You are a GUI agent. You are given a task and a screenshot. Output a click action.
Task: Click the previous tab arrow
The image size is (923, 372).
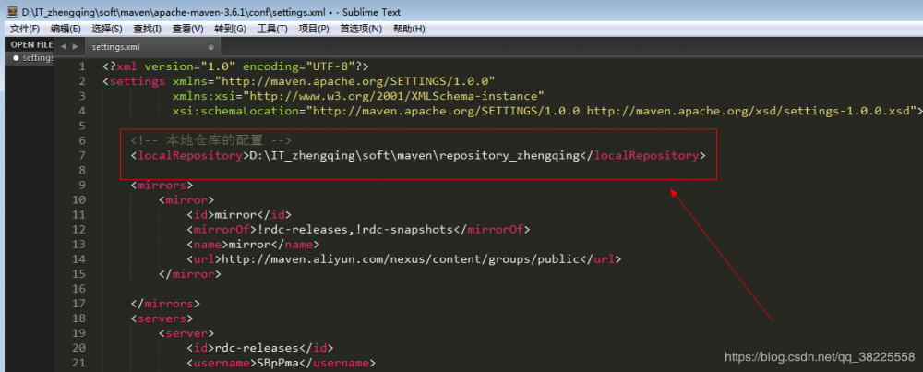pos(64,46)
